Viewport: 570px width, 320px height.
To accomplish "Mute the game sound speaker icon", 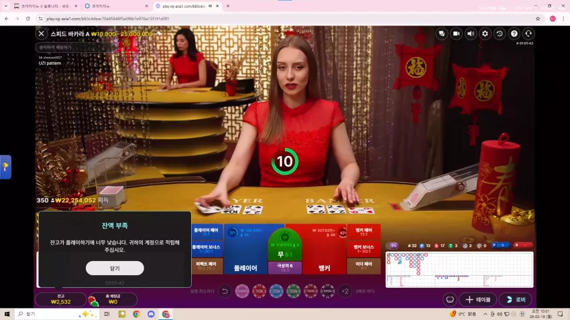I will point(471,33).
